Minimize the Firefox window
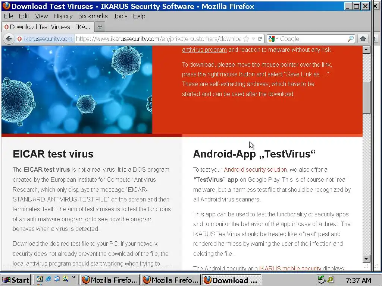382x286 pixels. click(x=348, y=6)
